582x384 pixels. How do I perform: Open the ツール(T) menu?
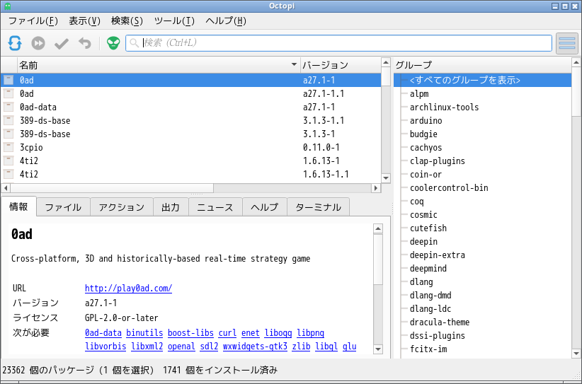(174, 21)
